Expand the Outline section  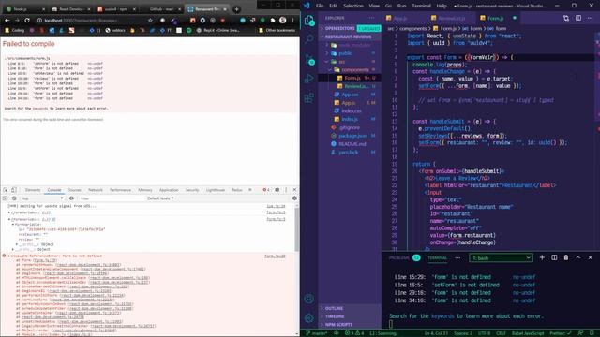[334, 308]
